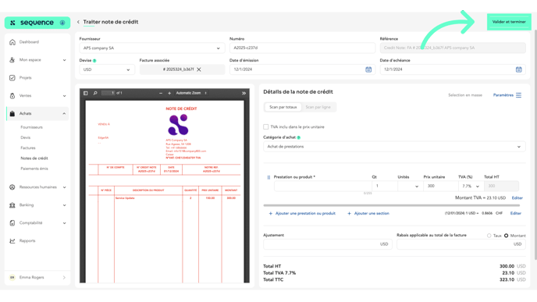
Task: Click Sélection en masse
Action: [x=465, y=95]
